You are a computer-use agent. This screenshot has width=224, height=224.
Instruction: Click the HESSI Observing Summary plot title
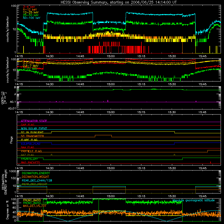(x=118, y=3)
